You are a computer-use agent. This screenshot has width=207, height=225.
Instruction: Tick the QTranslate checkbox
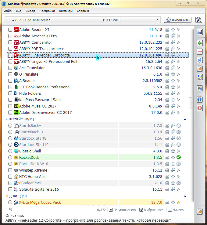(10, 74)
